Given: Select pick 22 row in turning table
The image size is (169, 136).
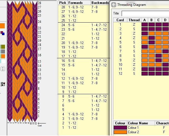Looking at the screenshot, I should click(x=84, y=34).
